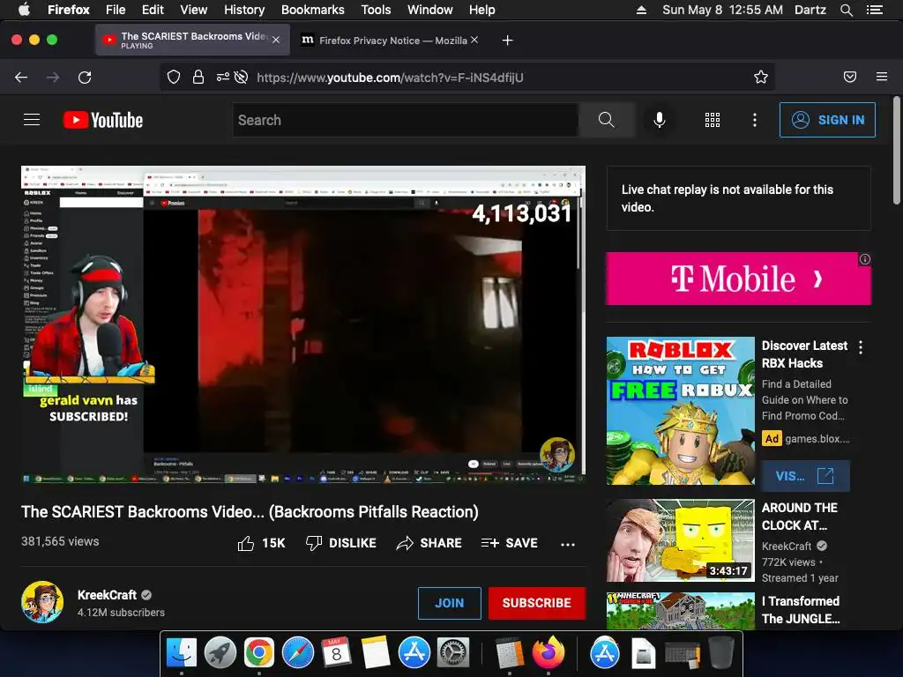
Task: Open Launchpad rocket icon in the Dock
Action: pyautogui.click(x=220, y=653)
